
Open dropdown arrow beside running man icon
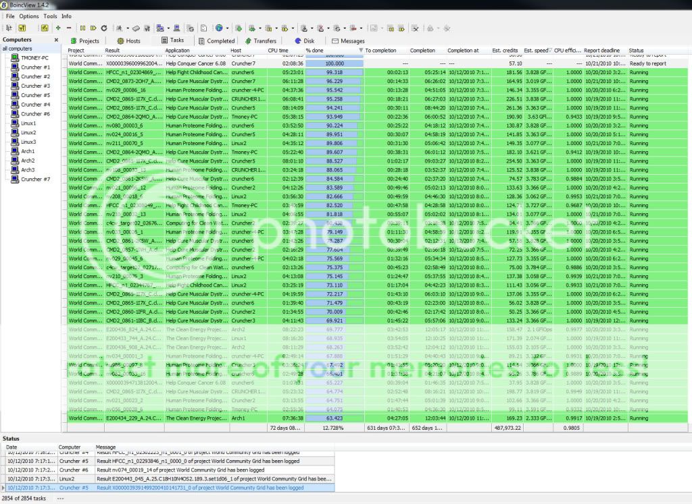(128, 28)
